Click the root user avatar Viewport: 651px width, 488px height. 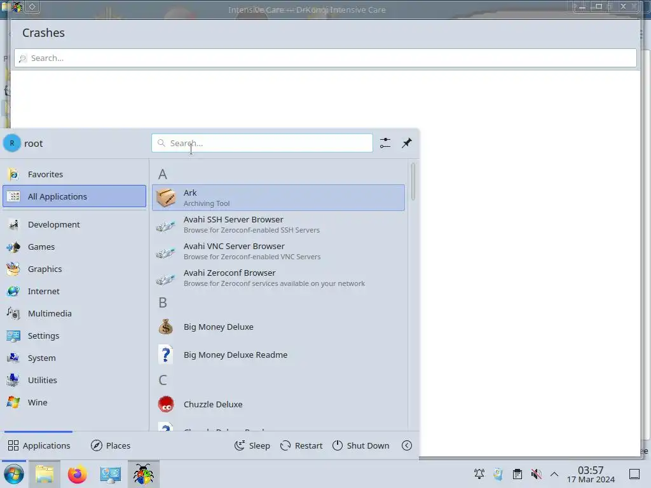click(12, 143)
